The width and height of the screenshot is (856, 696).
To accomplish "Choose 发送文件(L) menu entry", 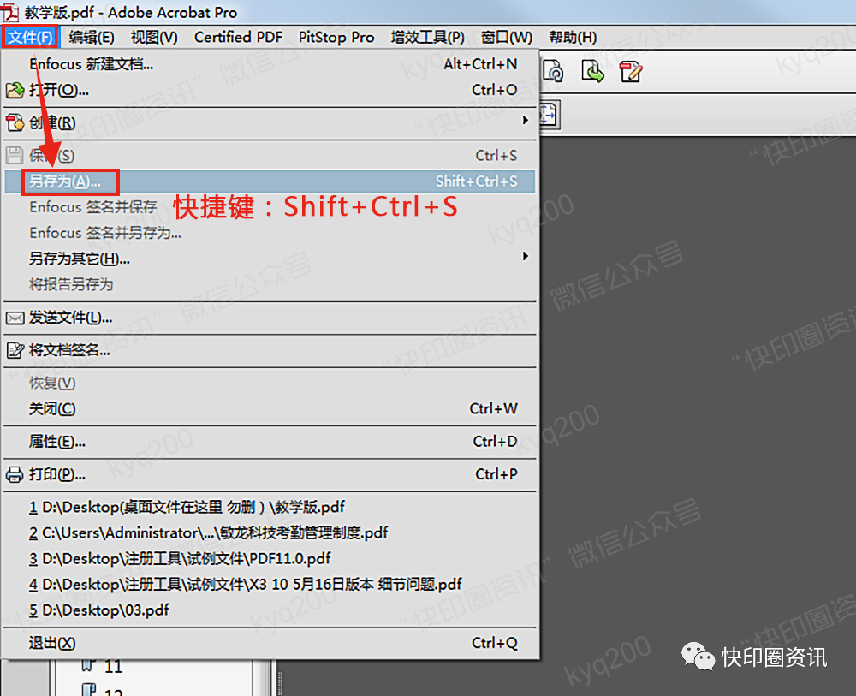I will [270, 318].
